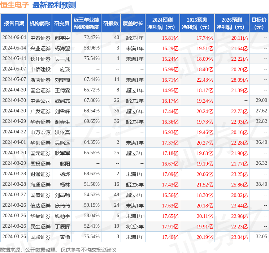Click the 研报数 column header
269x253 pixels.
[111, 23]
